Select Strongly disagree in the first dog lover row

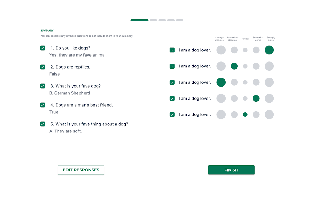click(221, 50)
